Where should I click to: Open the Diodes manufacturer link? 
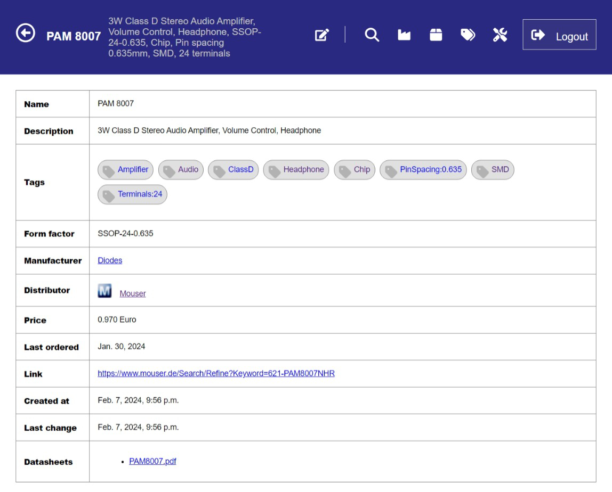pos(110,260)
